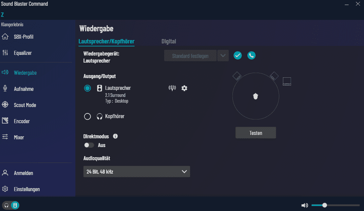Click the Equalizer sliders icon
This screenshot has width=364, height=211.
tap(5, 53)
